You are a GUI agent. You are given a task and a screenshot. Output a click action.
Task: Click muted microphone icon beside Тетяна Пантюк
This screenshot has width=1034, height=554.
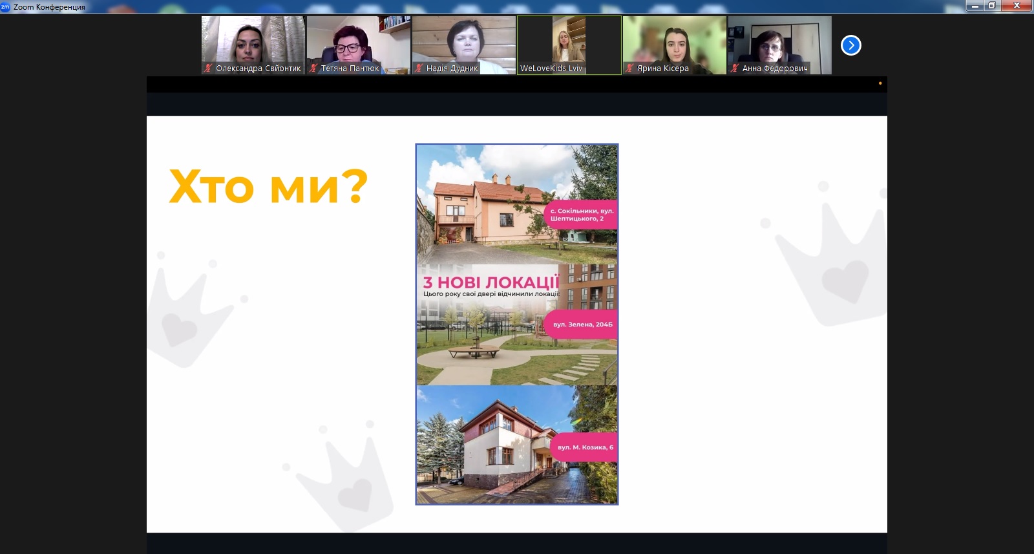click(313, 68)
